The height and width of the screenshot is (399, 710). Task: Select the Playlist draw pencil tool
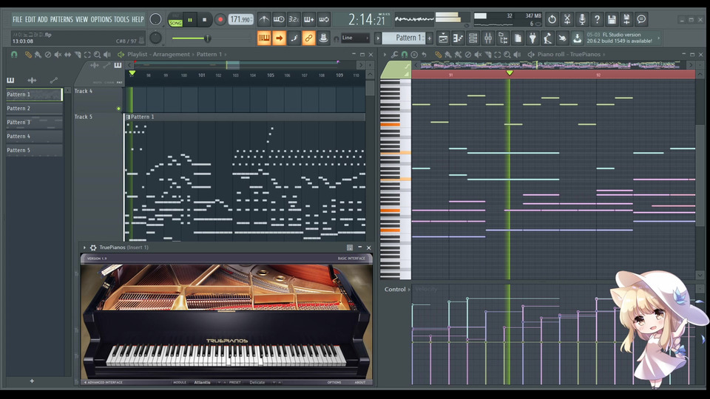28,55
